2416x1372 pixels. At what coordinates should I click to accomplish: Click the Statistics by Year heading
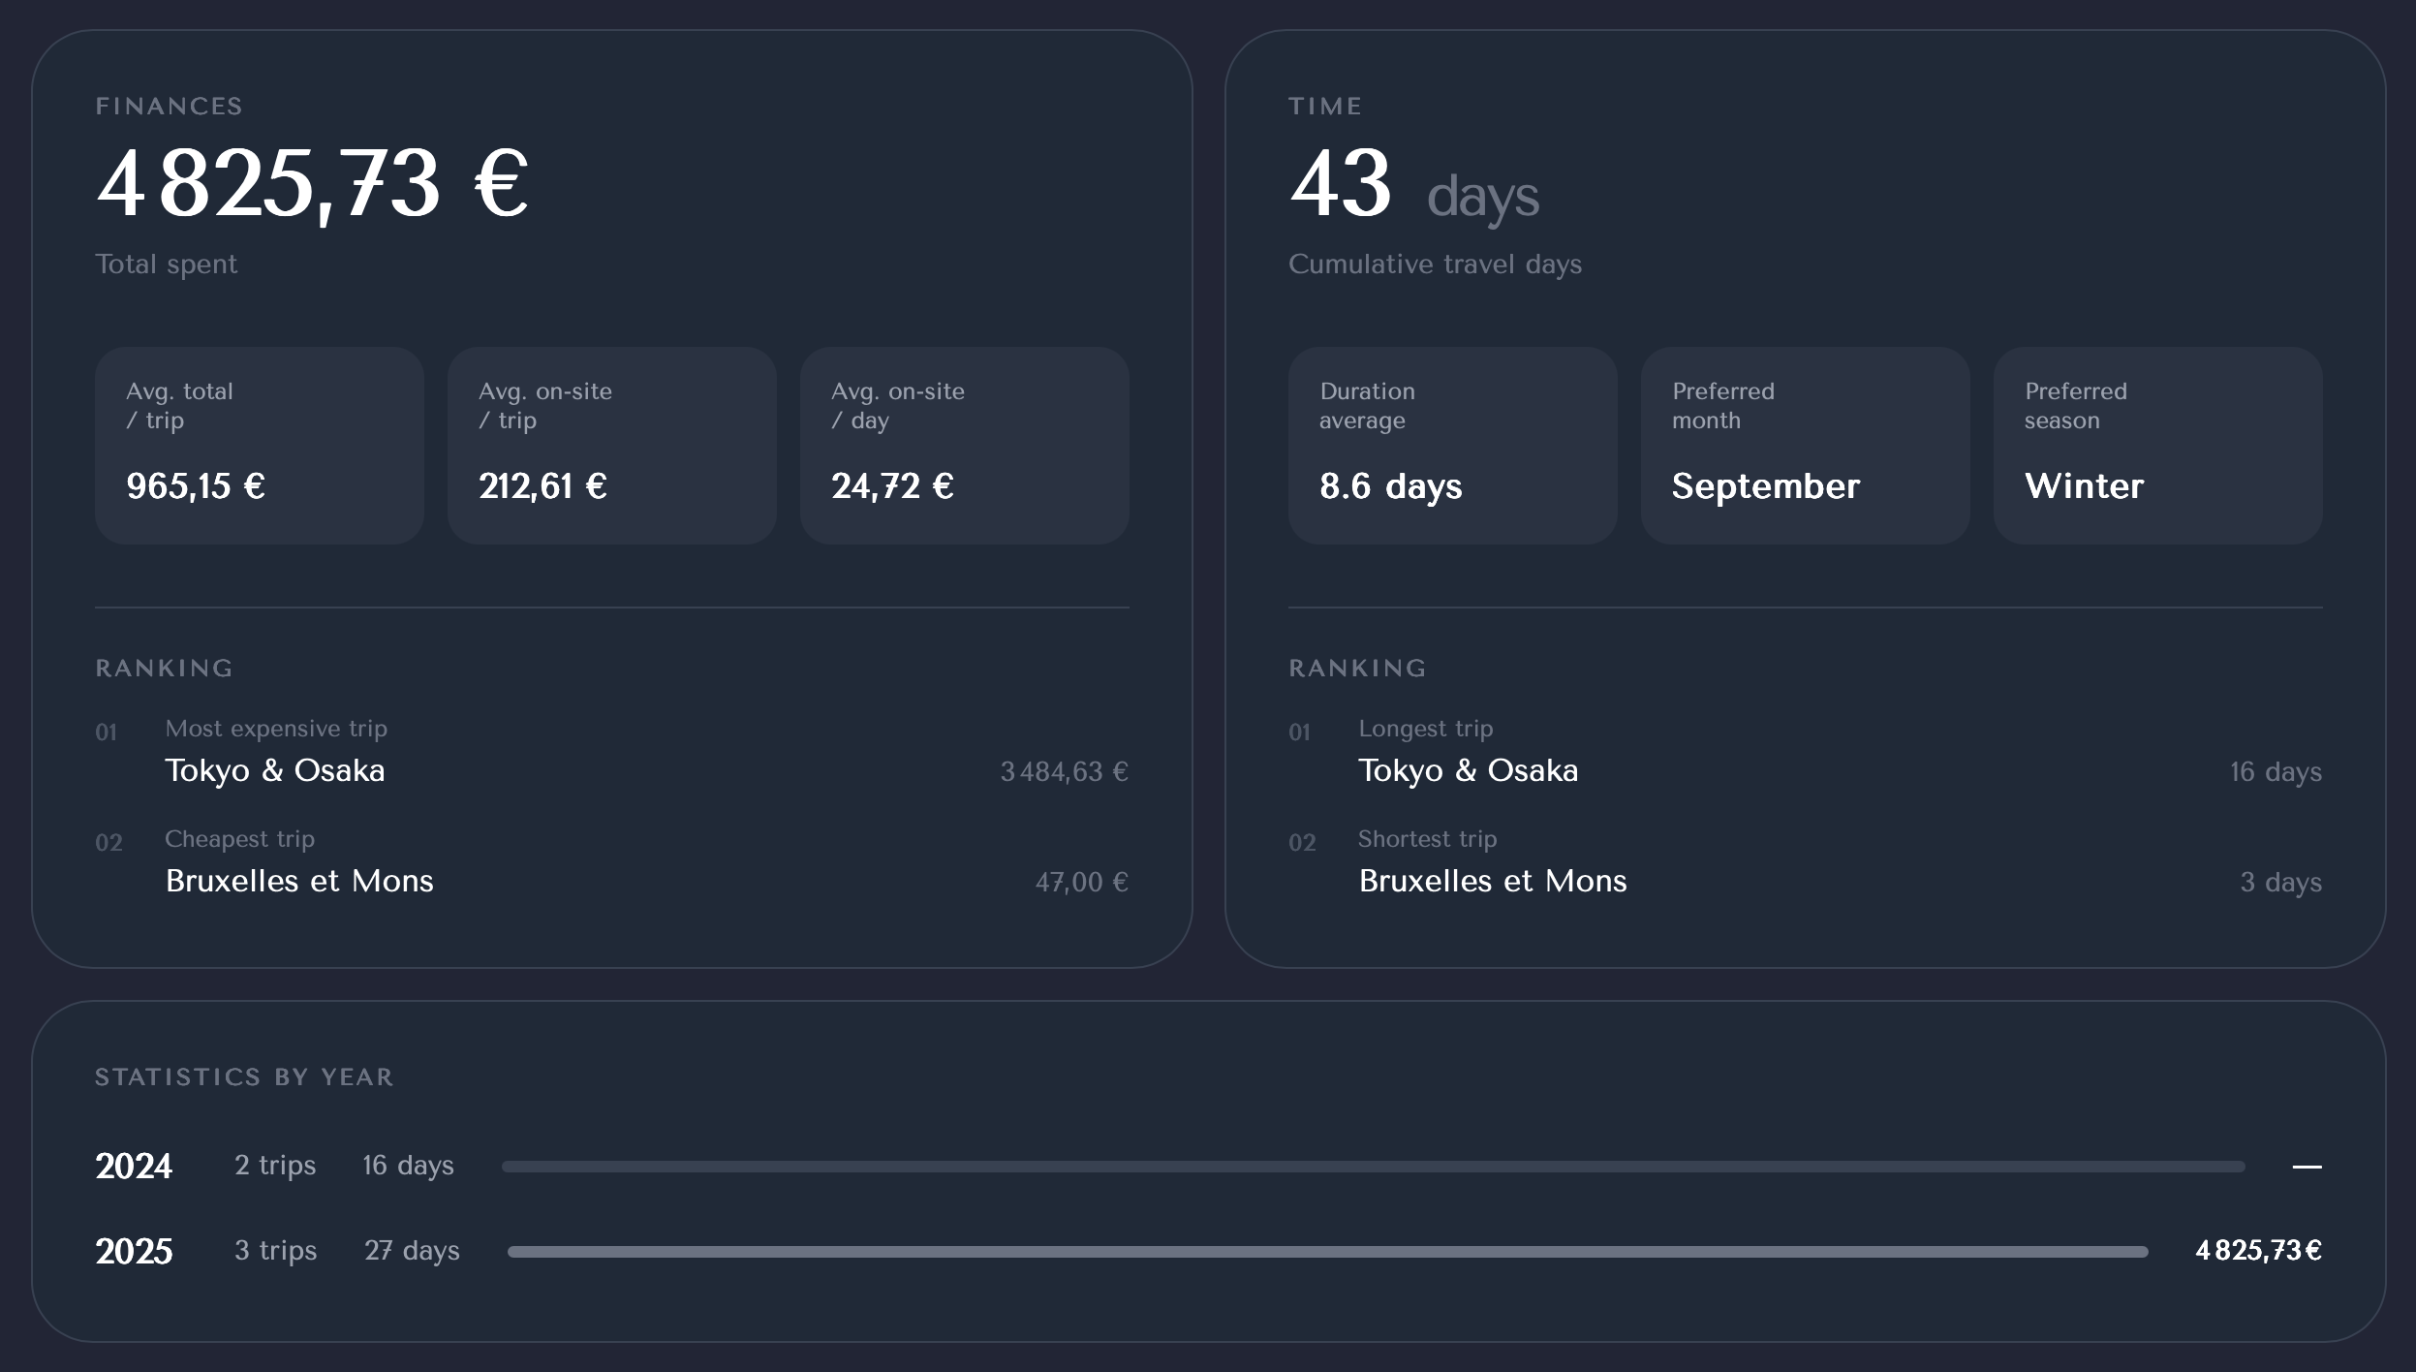[244, 1077]
